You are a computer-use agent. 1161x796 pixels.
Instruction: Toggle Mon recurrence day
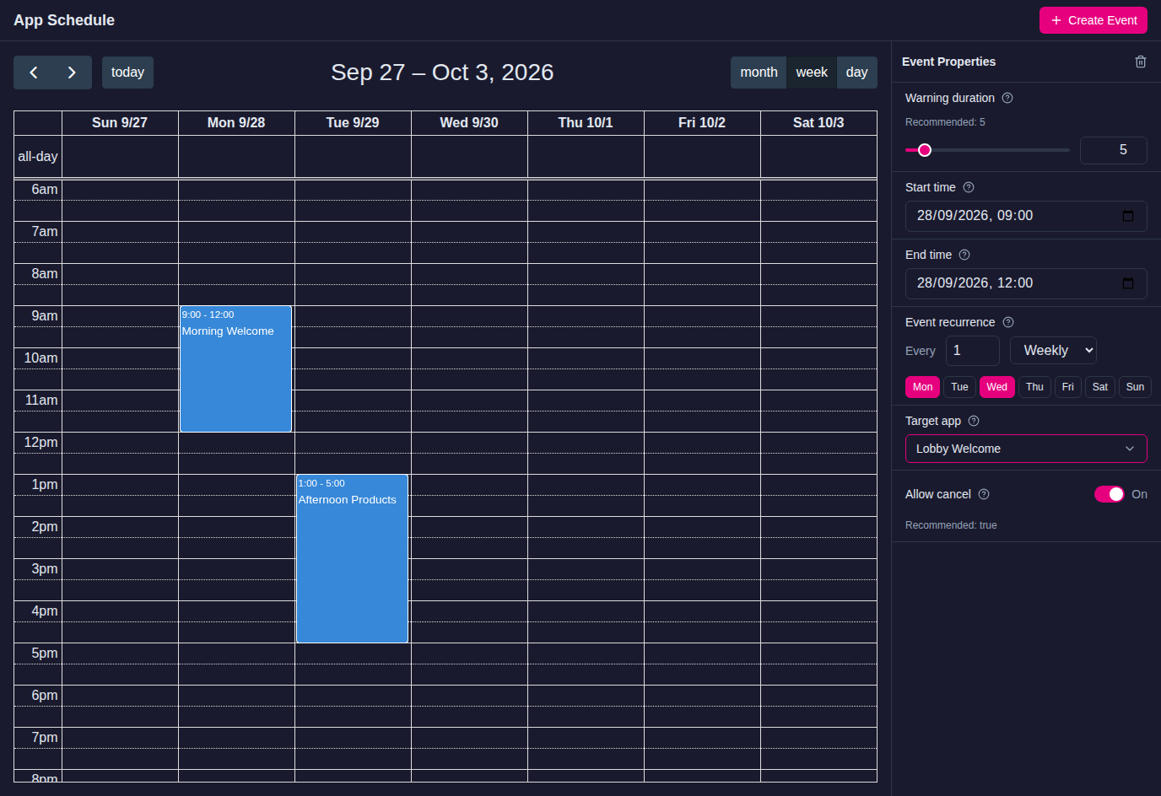922,387
